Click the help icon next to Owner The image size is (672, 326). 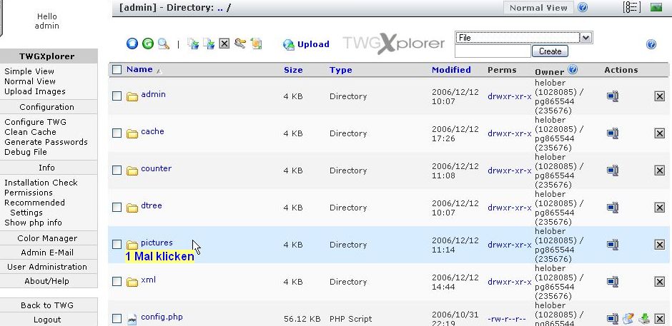pos(573,70)
